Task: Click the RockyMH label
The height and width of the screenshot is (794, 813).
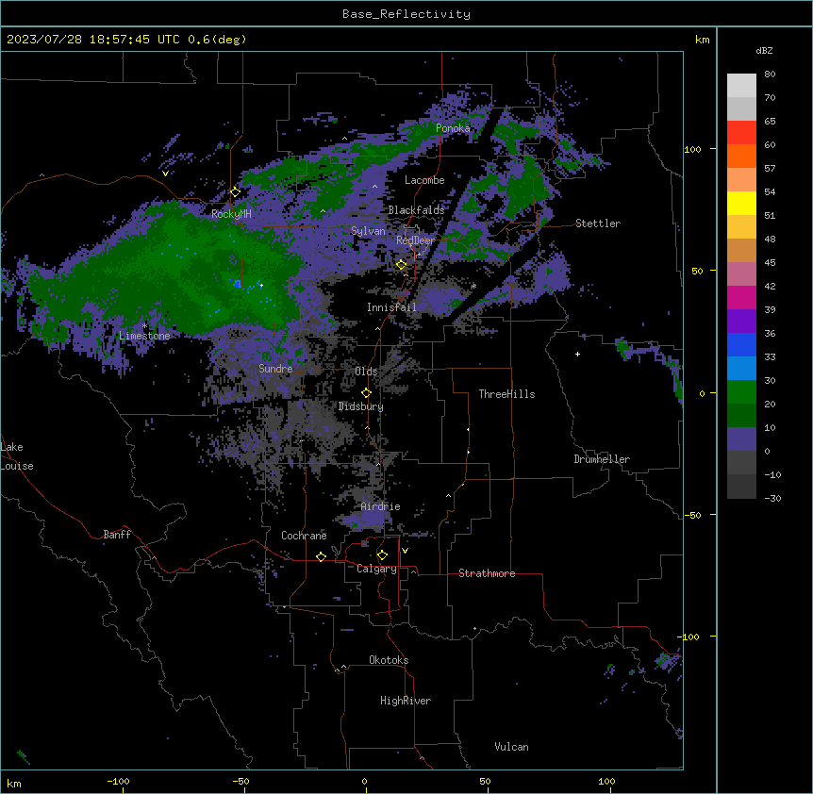Action: tap(231, 214)
